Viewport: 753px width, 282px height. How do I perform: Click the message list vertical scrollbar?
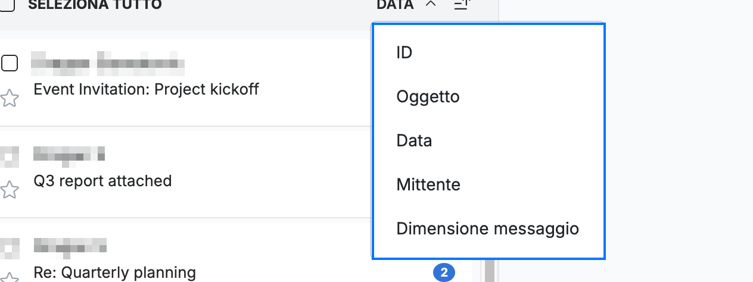click(x=490, y=271)
